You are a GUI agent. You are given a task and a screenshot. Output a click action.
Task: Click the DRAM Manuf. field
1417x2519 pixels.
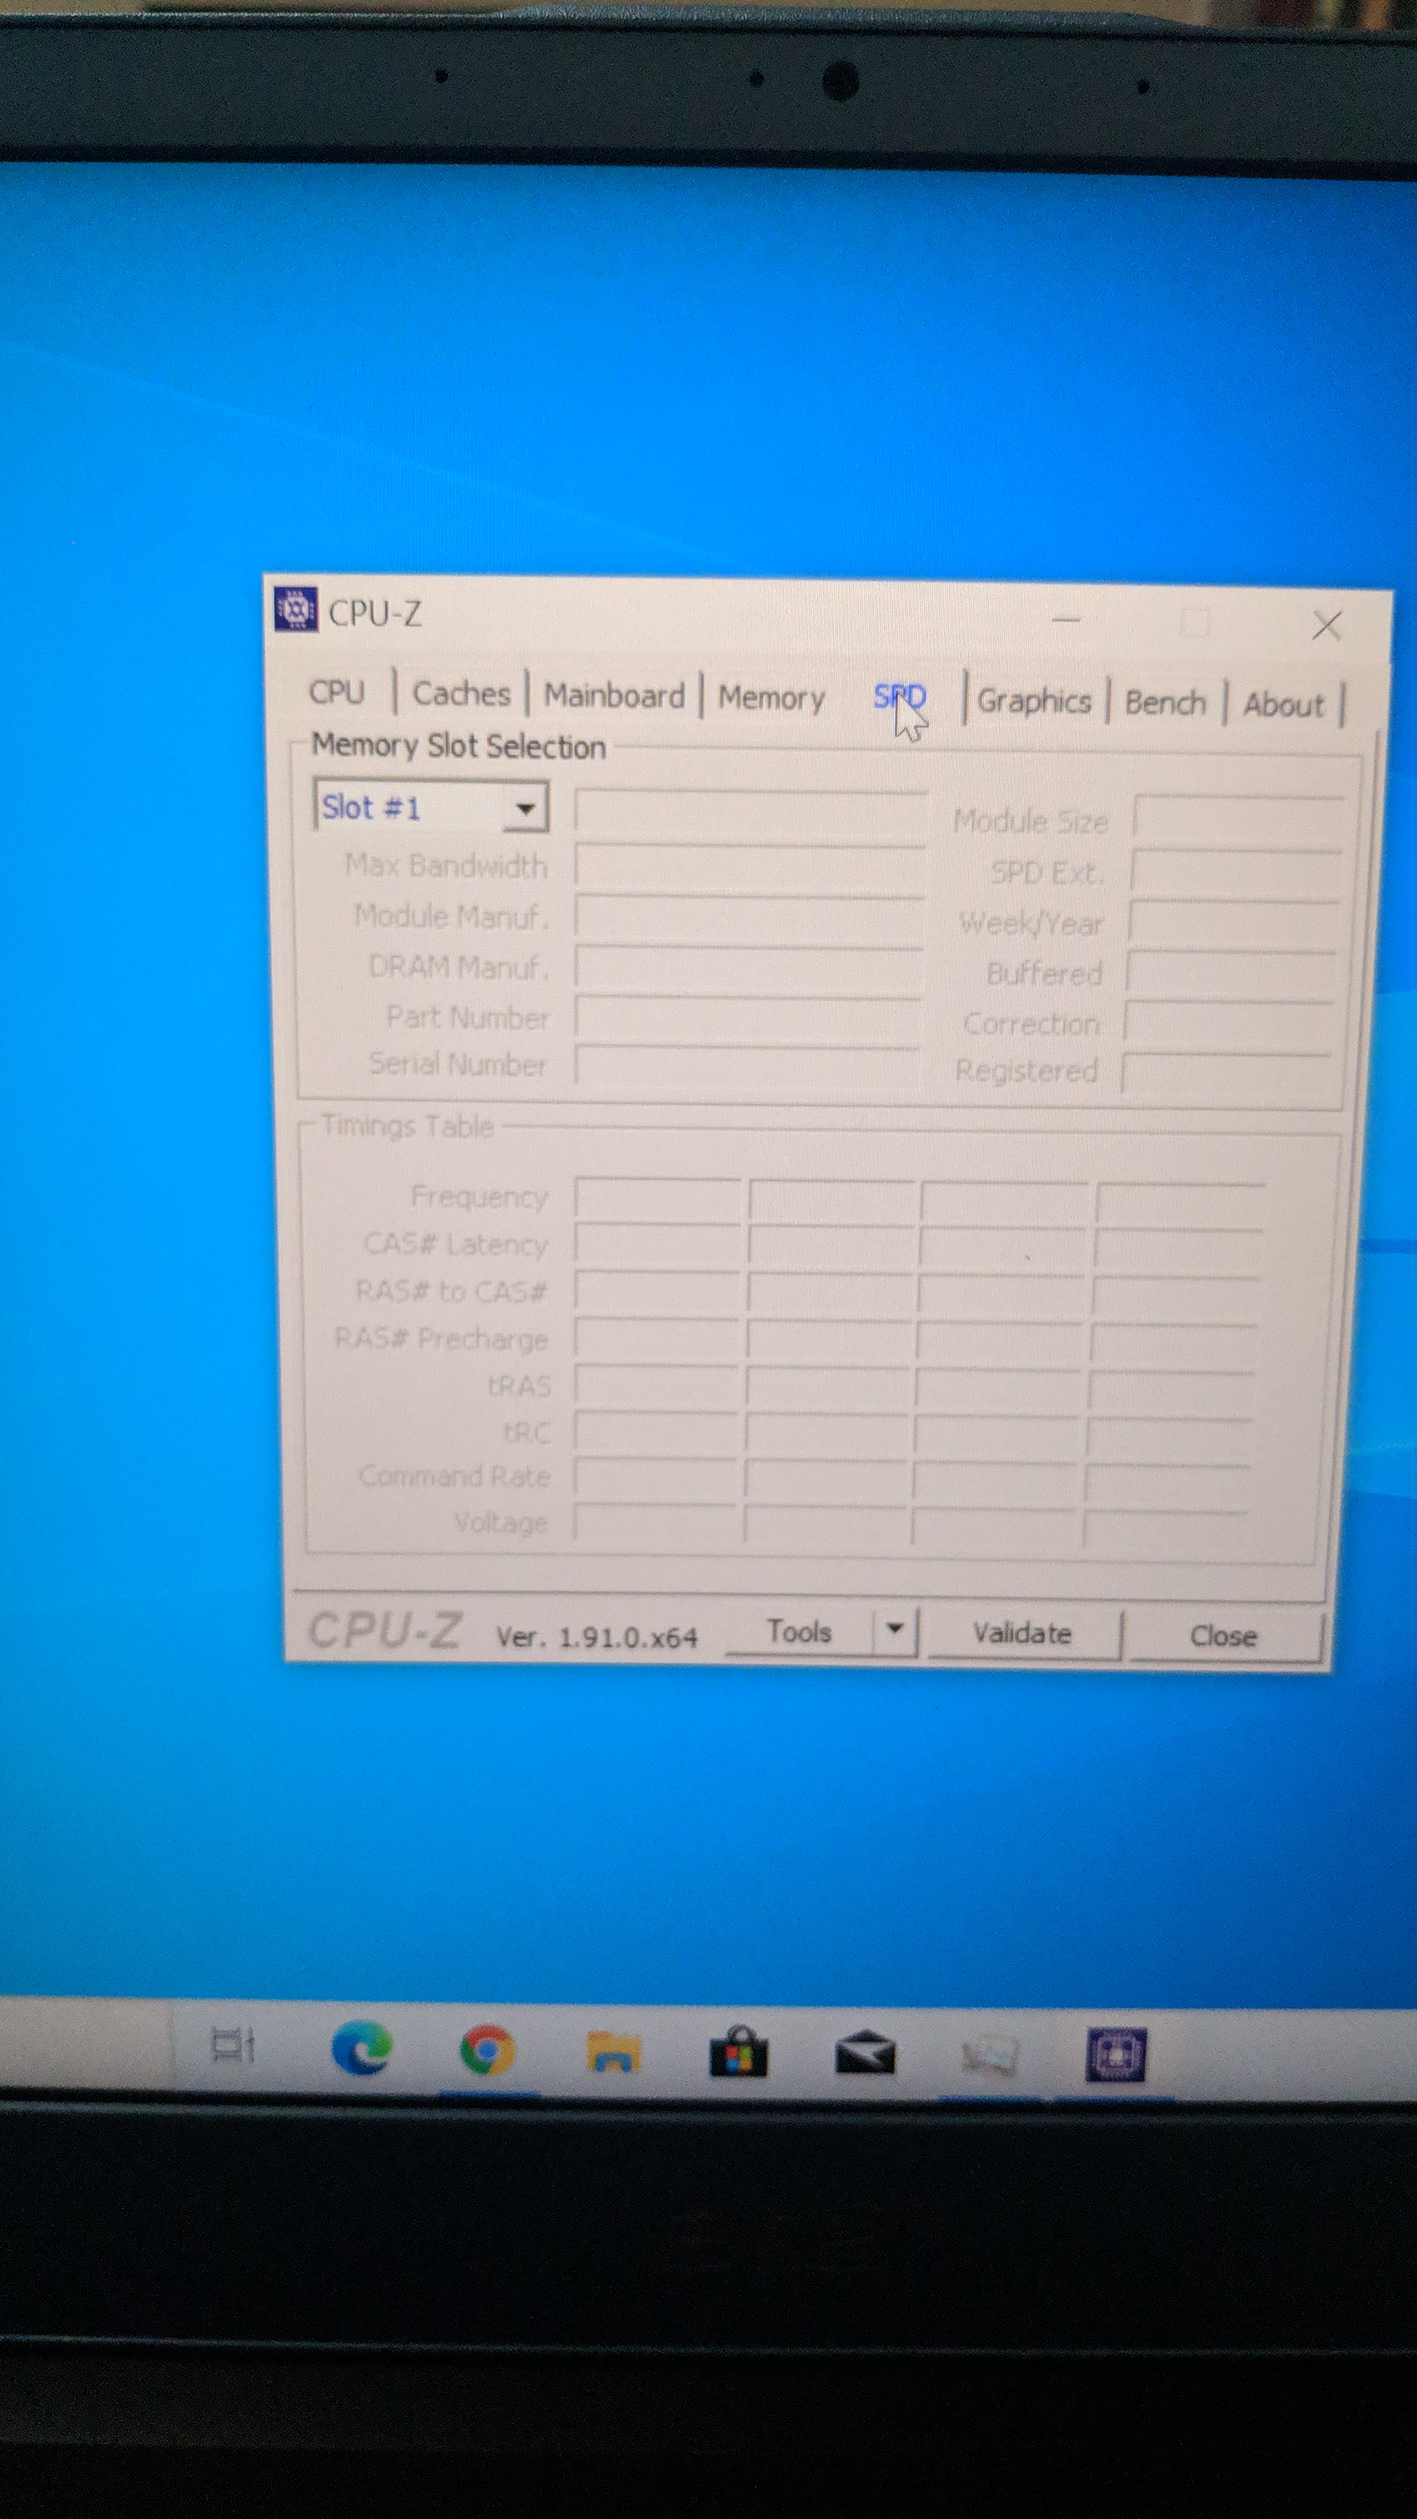pos(749,967)
